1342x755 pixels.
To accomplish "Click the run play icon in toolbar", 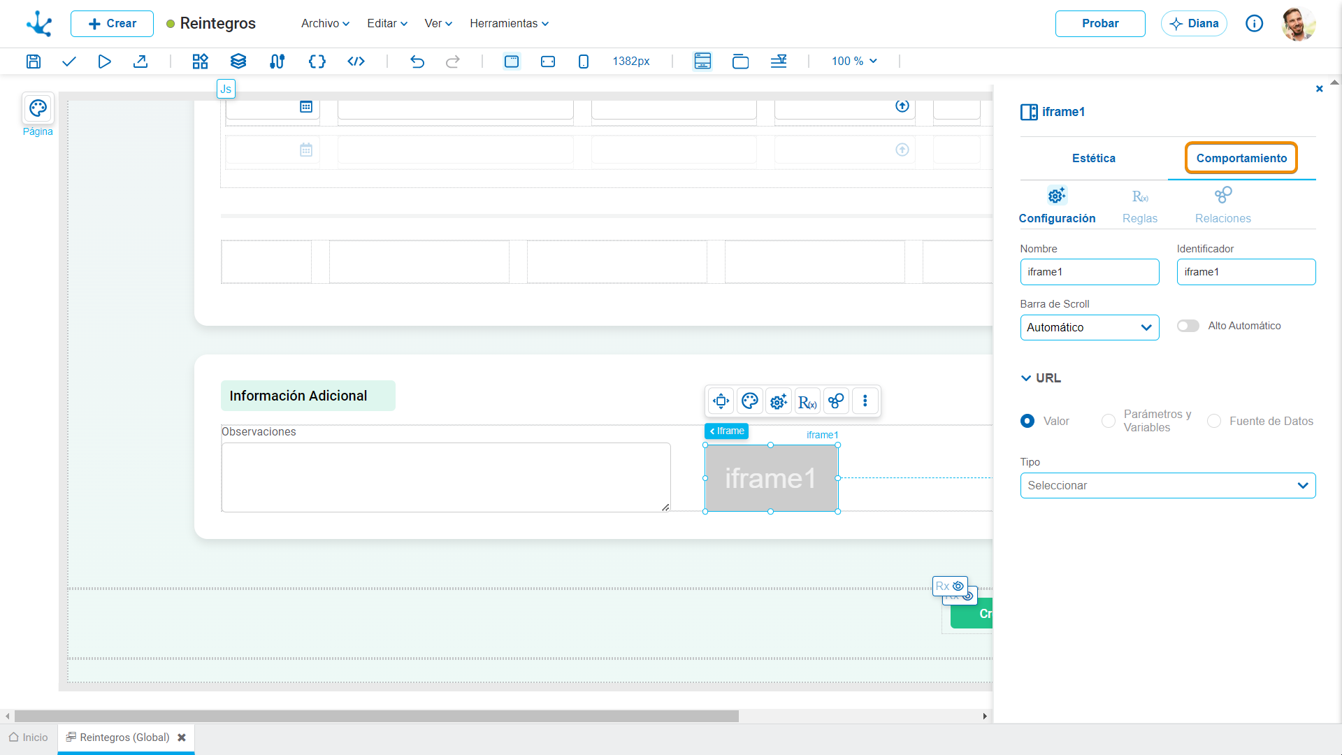I will tap(104, 62).
